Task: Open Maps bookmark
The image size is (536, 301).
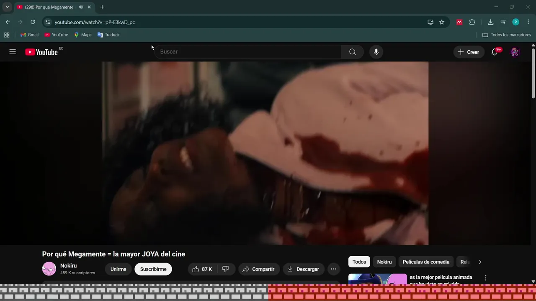Action: pyautogui.click(x=82, y=35)
